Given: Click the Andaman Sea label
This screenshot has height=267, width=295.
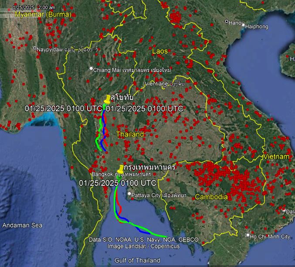Looking at the screenshot, I should point(22,225).
